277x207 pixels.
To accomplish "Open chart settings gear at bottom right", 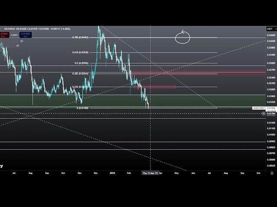I will click(x=271, y=173).
